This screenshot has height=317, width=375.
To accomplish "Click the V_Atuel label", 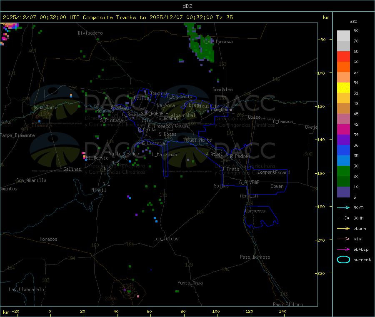I will pyautogui.click(x=214, y=154).
